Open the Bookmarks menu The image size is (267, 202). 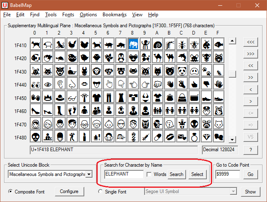115,15
